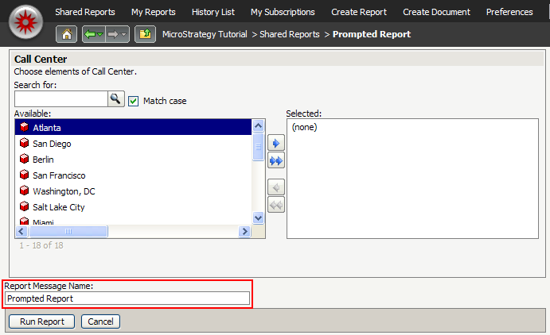Click the gray Forward arrow button
The width and height of the screenshot is (550, 335).
click(112, 34)
